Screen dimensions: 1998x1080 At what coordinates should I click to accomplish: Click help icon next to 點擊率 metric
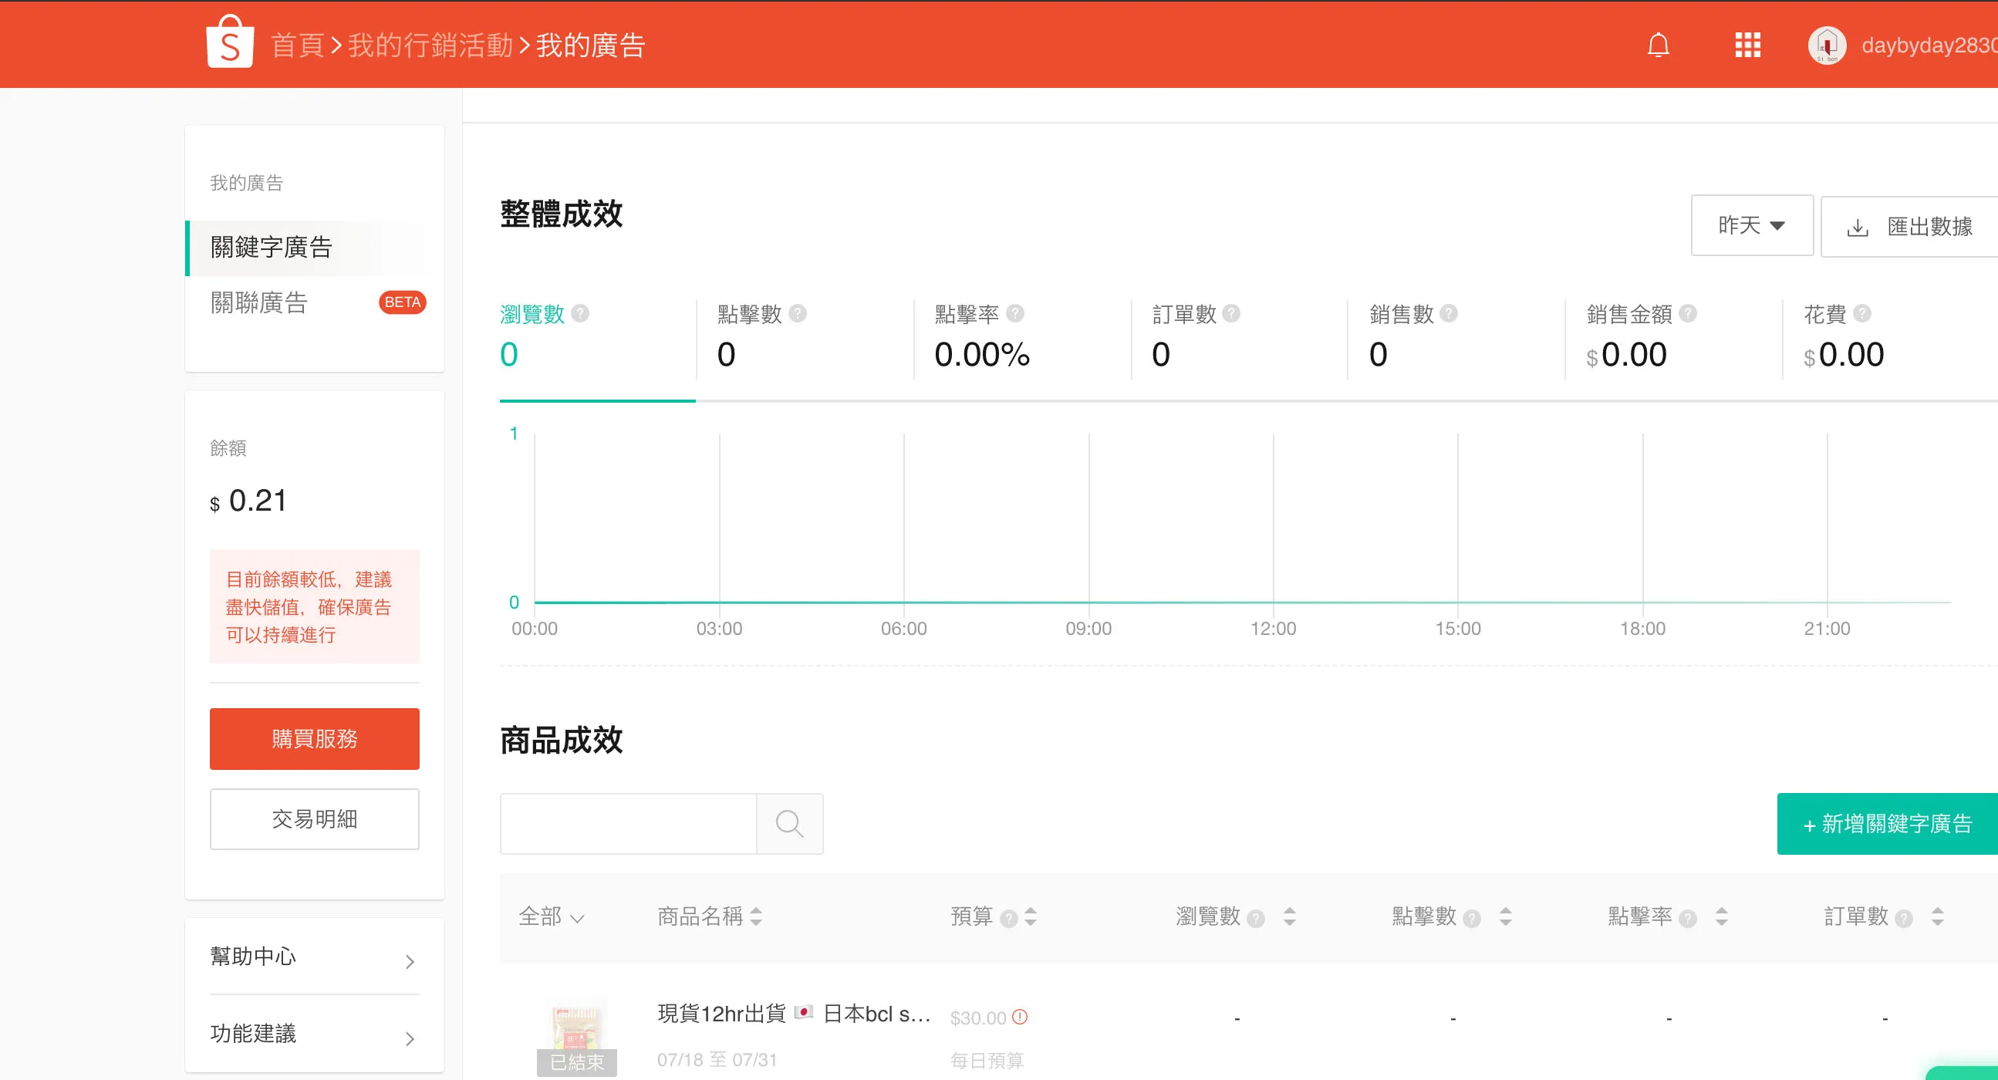[1014, 313]
